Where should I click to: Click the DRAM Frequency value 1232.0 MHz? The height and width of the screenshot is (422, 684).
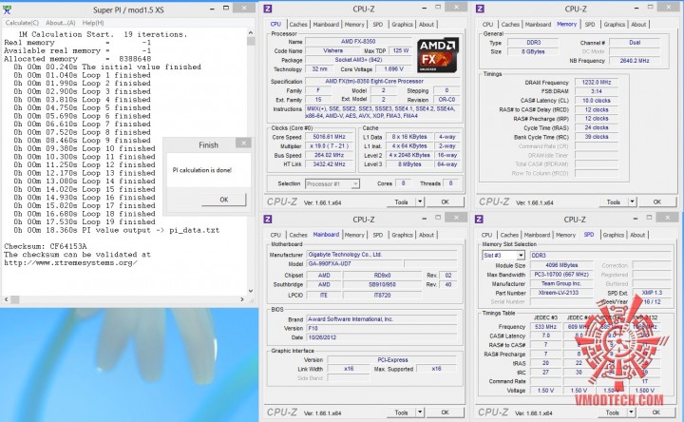597,82
